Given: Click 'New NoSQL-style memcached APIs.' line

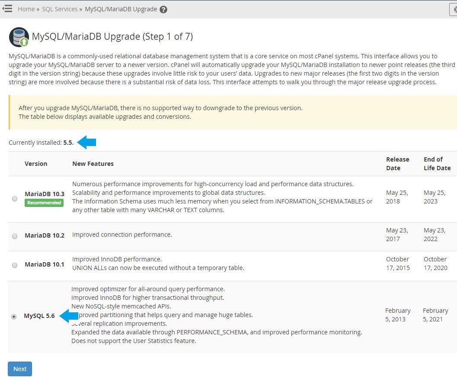Looking at the screenshot, I should [121, 306].
